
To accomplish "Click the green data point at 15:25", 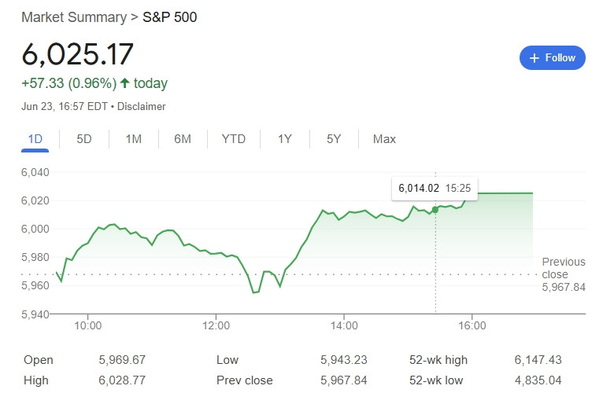I will 435,210.
